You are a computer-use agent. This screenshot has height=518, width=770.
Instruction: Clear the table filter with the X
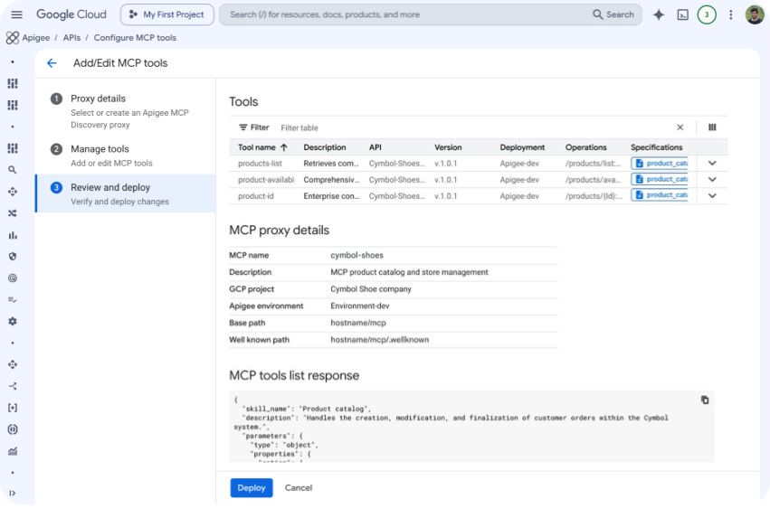(680, 127)
